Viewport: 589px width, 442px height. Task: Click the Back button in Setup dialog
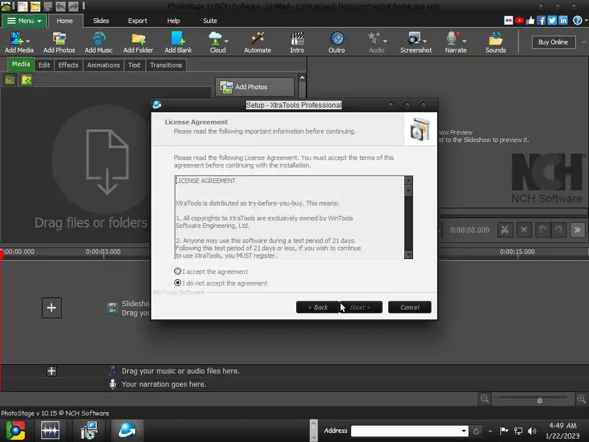tap(318, 307)
